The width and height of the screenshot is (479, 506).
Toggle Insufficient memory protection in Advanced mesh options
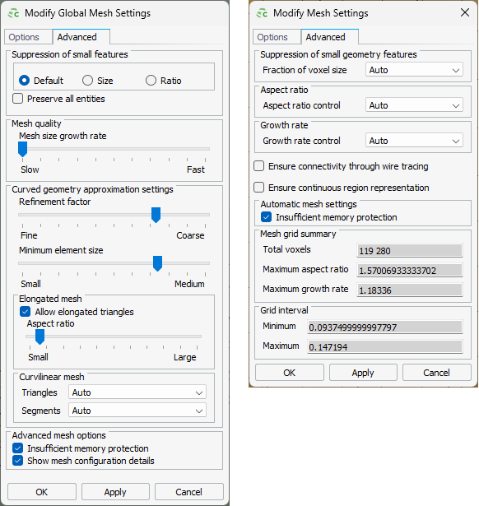click(18, 448)
